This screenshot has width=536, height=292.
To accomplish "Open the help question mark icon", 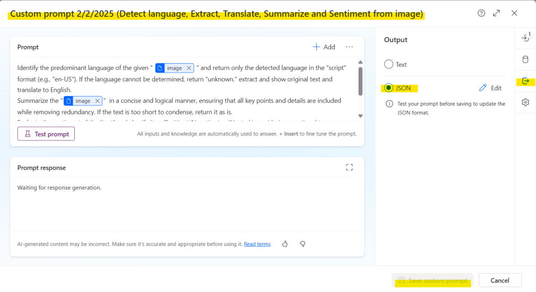I will pos(481,13).
